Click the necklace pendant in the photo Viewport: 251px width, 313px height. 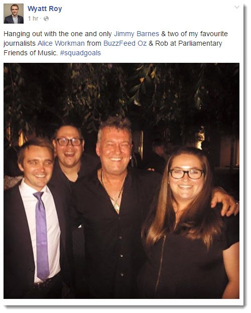[x=117, y=207]
